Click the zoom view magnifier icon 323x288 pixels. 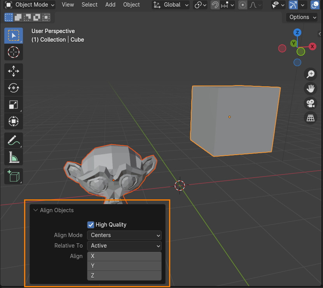tap(311, 74)
